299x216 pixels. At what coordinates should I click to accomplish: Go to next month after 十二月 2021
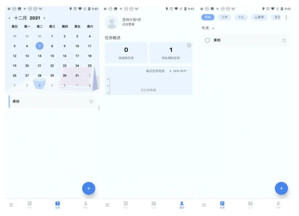click(x=44, y=18)
